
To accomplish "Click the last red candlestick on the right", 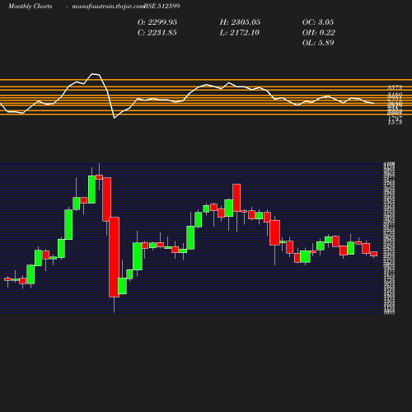I will (x=374, y=254).
